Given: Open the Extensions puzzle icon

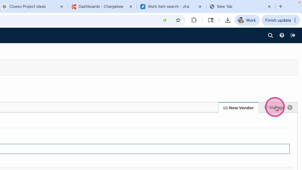Looking at the screenshot, I should tap(194, 20).
